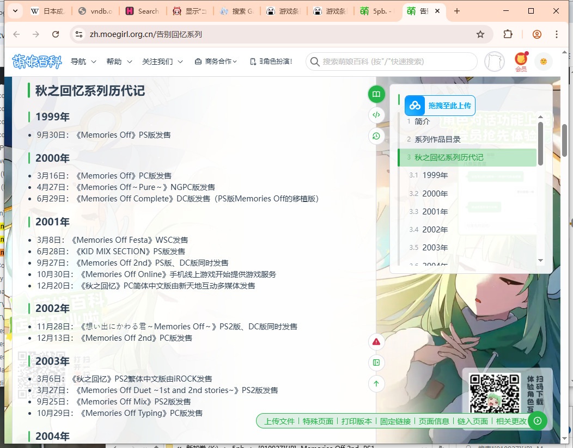Click the red warning report icon
This screenshot has width=573, height=448.
(376, 342)
